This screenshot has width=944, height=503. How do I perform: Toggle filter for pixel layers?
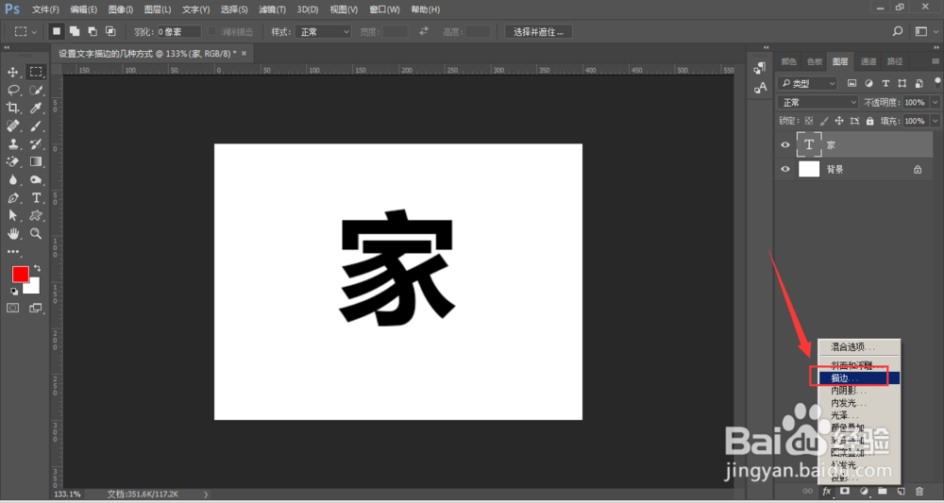[x=851, y=83]
